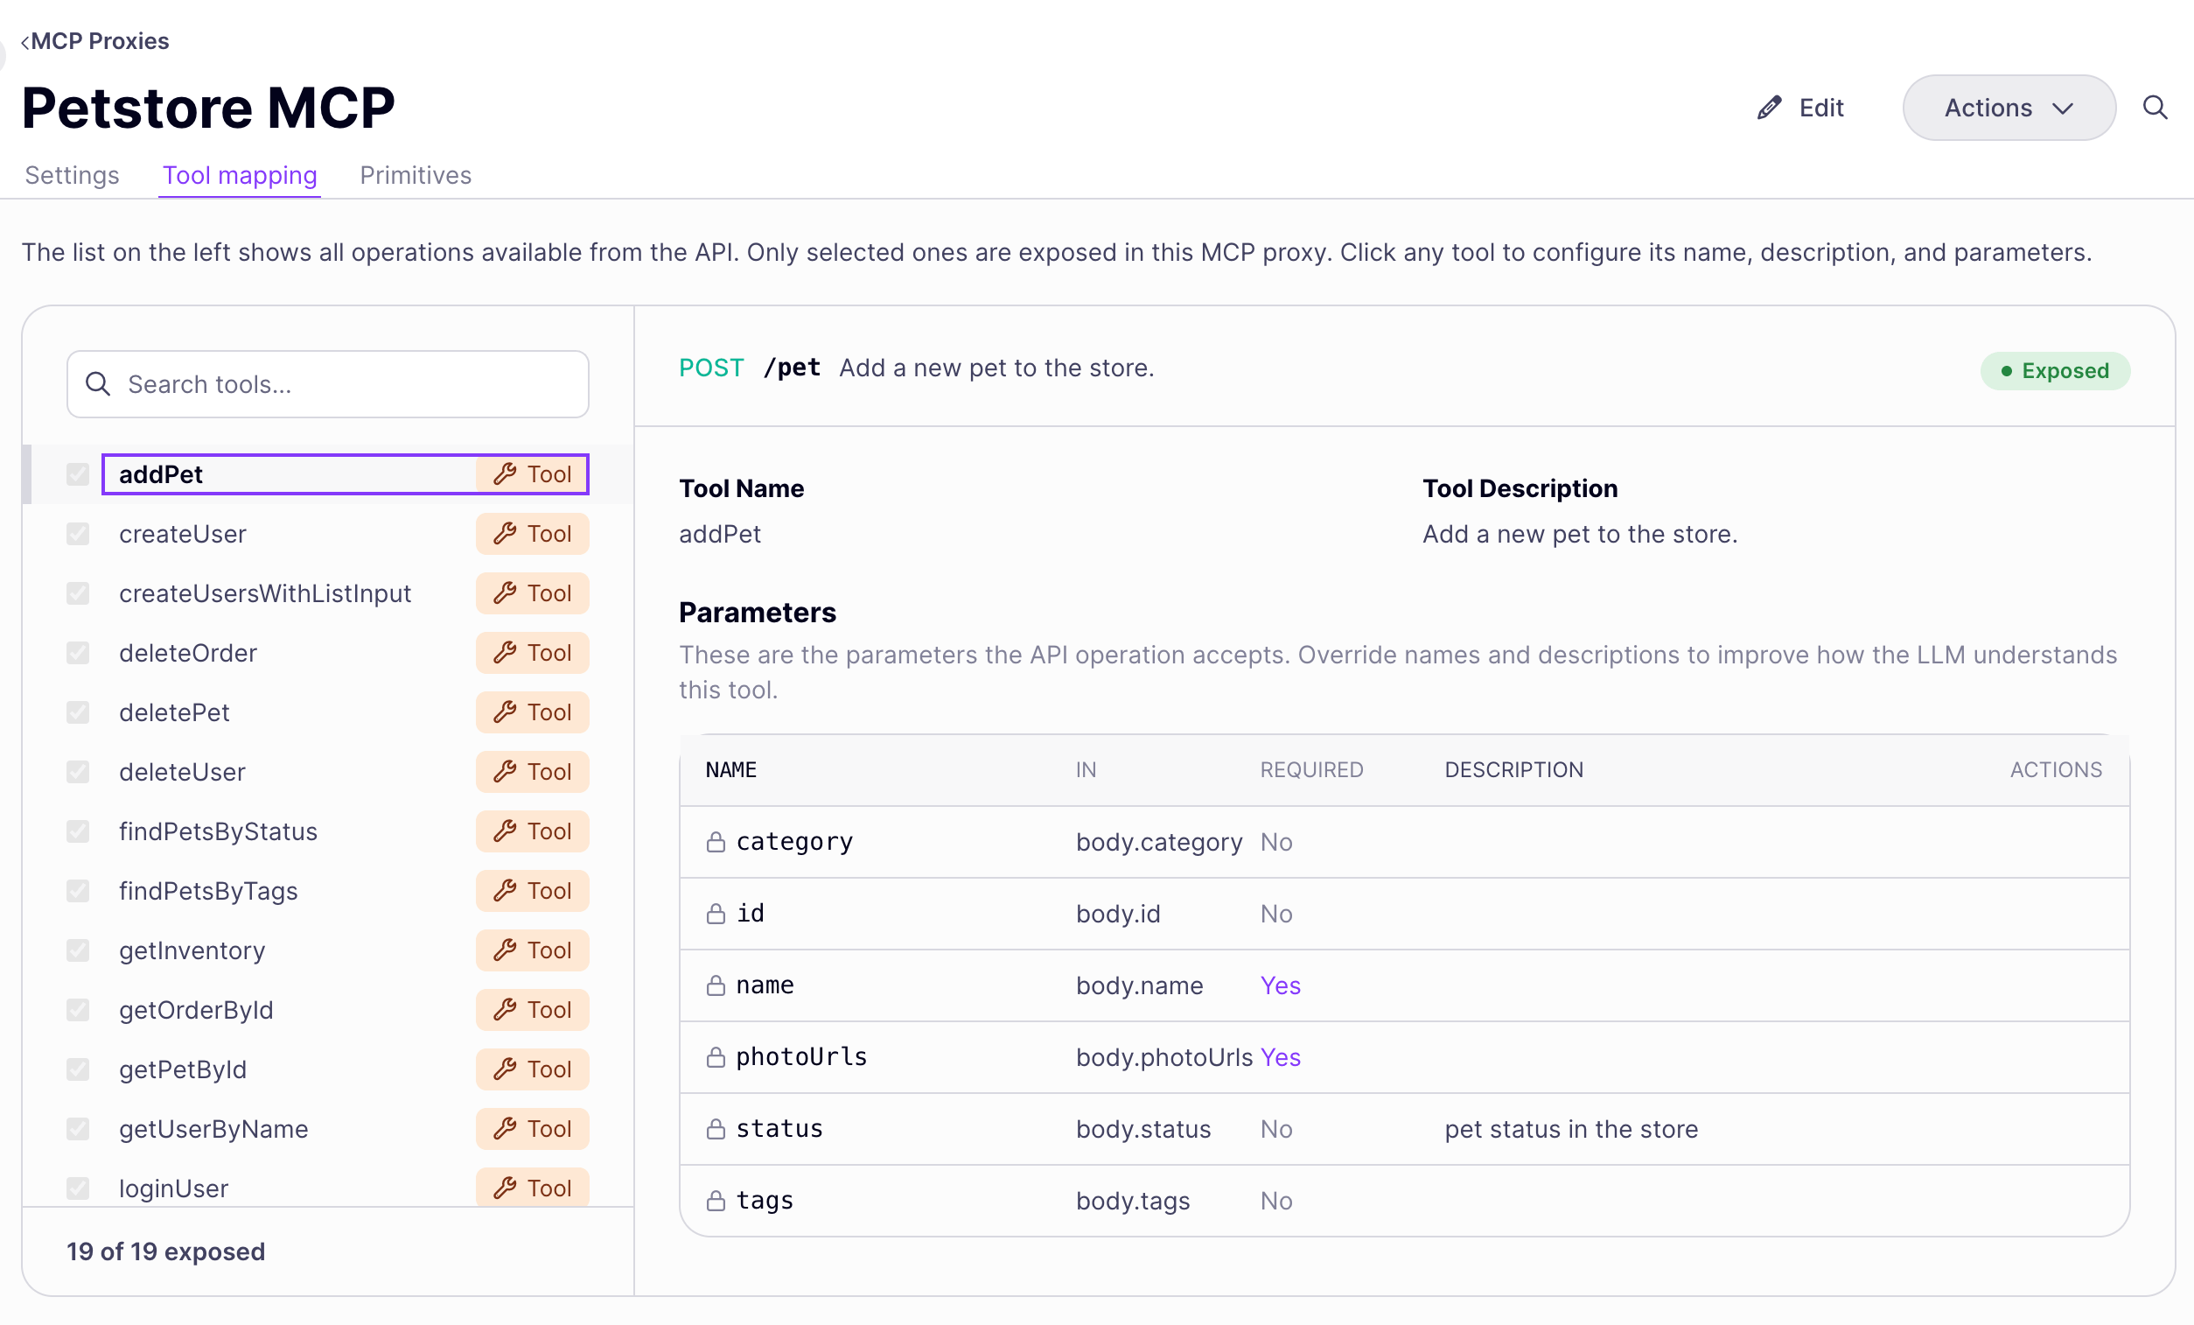Click the lock icon next to status parameter
The width and height of the screenshot is (2194, 1325).
pyautogui.click(x=716, y=1129)
